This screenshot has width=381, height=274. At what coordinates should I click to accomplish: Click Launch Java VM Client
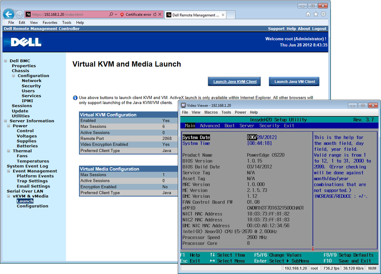tap(294, 81)
